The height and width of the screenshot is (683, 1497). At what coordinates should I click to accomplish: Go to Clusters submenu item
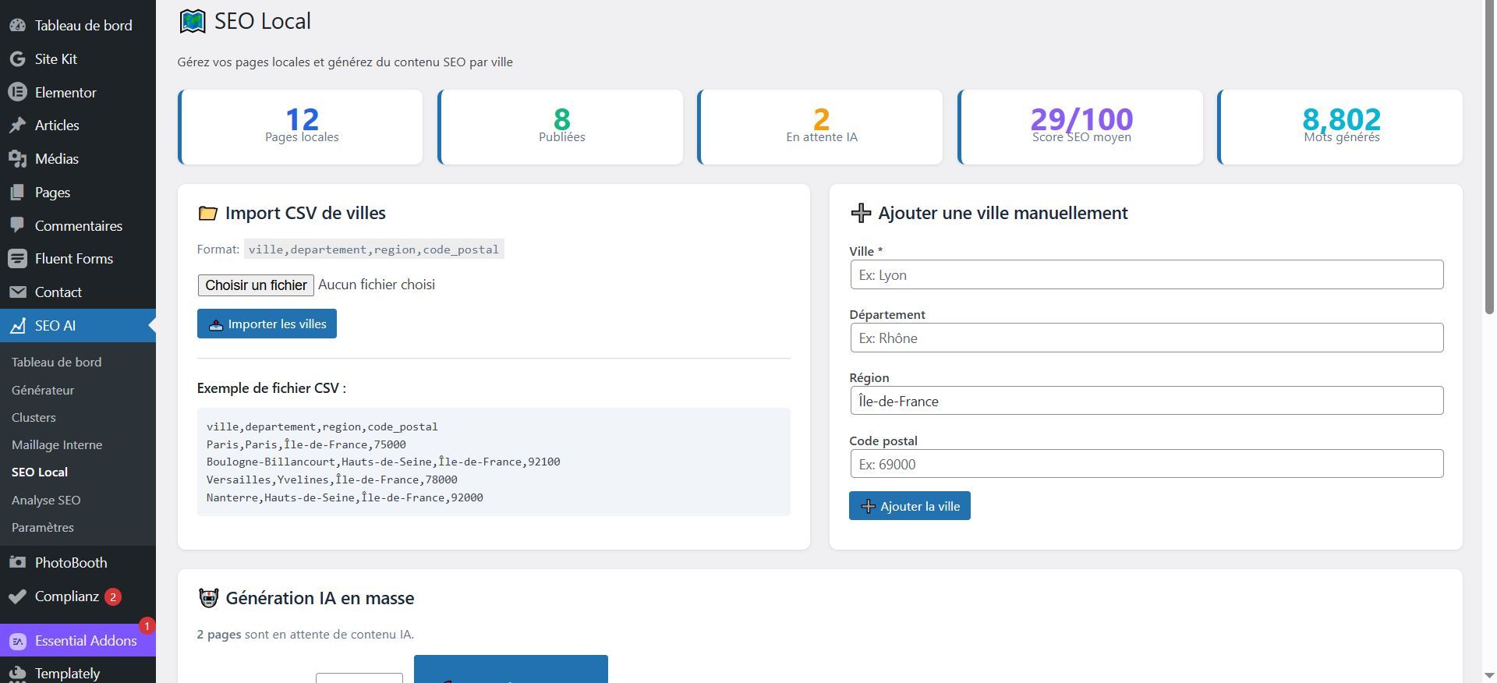coord(34,417)
